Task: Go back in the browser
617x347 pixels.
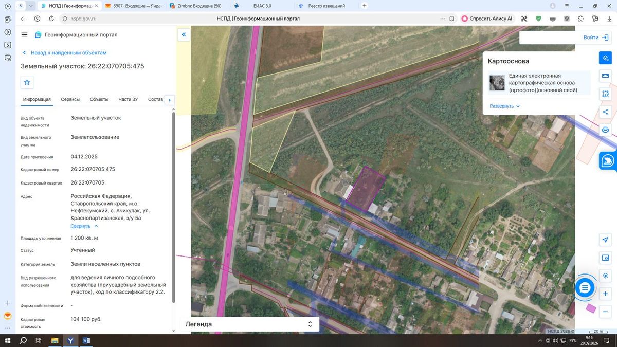Action: [23, 19]
